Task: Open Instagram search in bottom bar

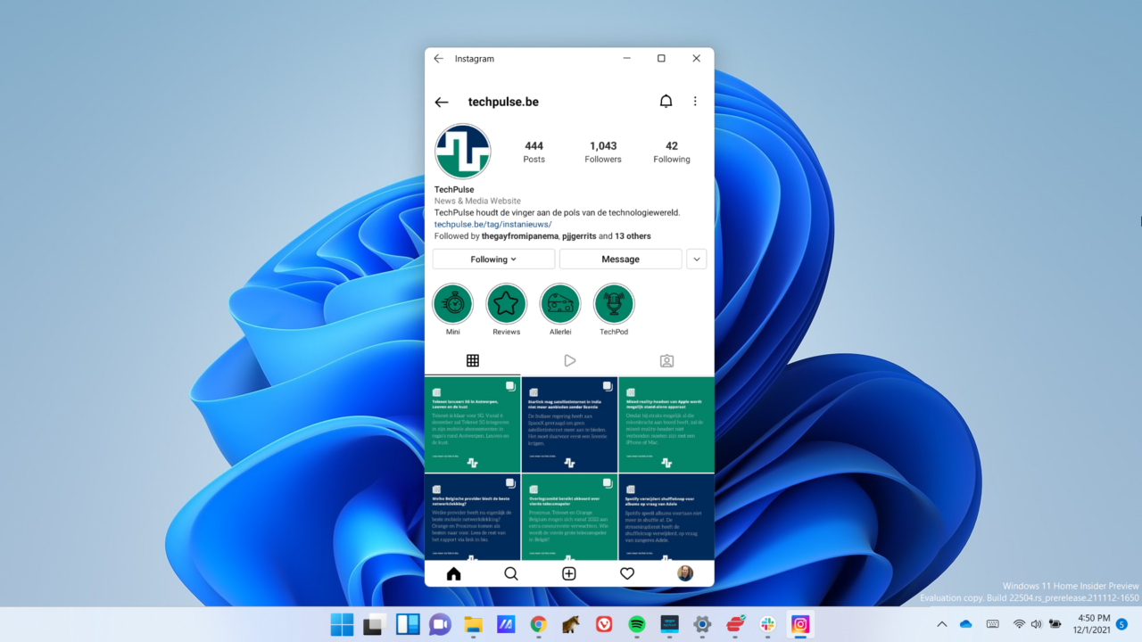Action: pos(511,573)
